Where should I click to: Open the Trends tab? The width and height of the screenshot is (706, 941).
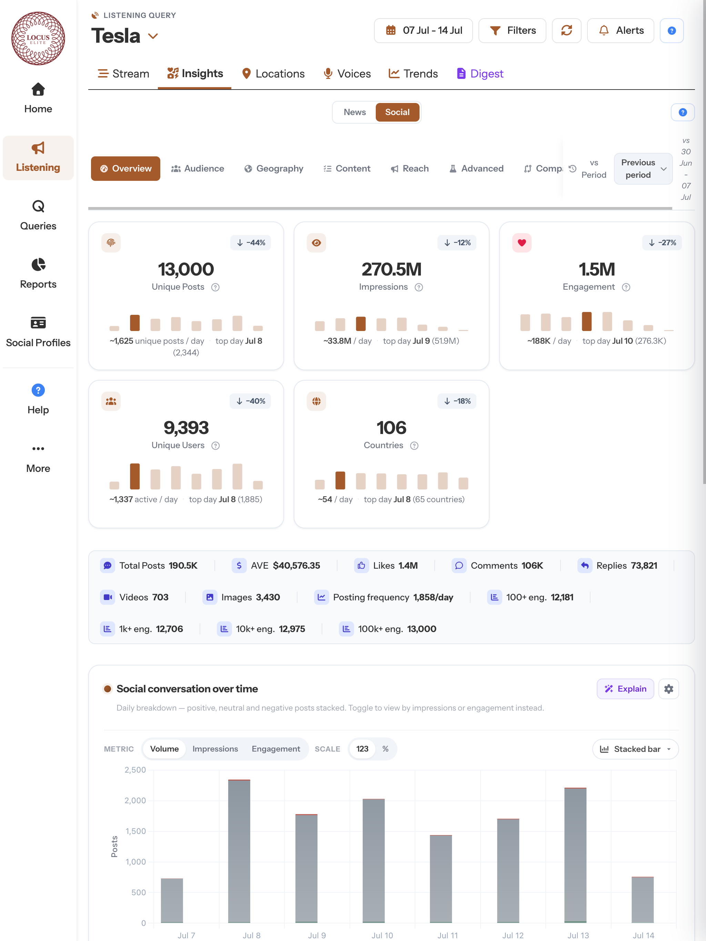pos(413,74)
